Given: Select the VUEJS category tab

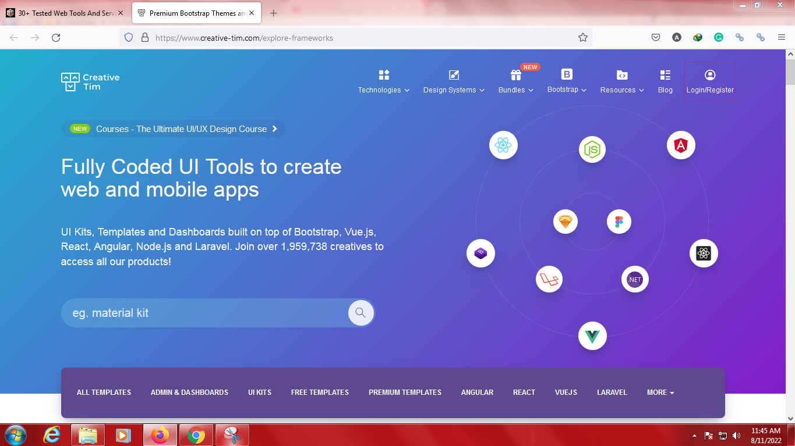Looking at the screenshot, I should [x=566, y=393].
